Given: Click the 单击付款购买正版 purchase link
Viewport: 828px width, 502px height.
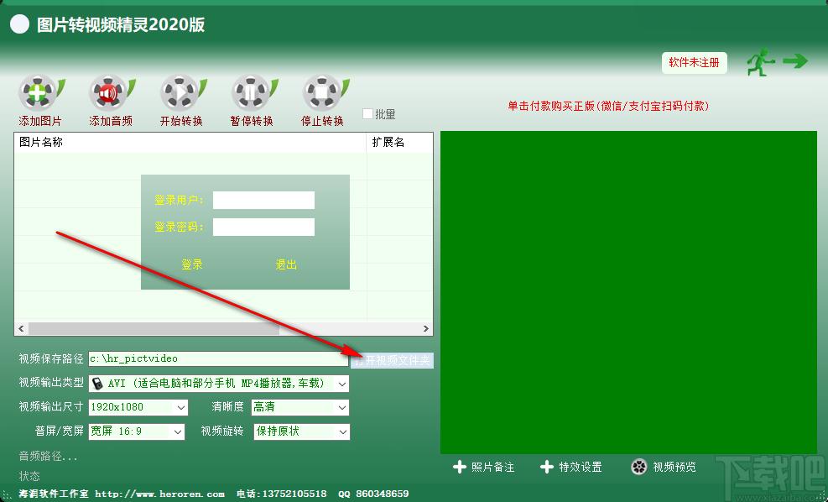Looking at the screenshot, I should tap(608, 107).
